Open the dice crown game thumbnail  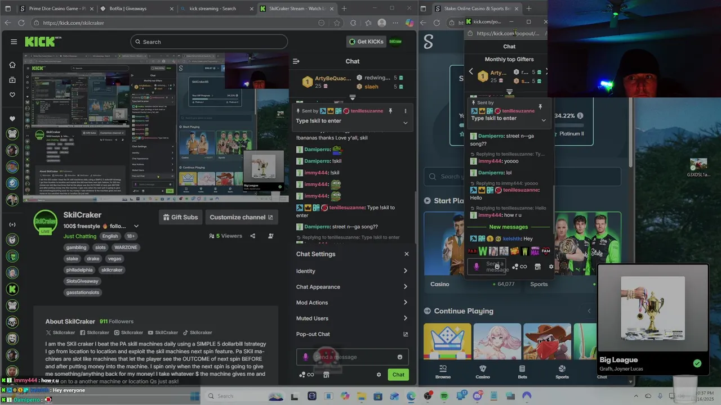[x=447, y=341]
